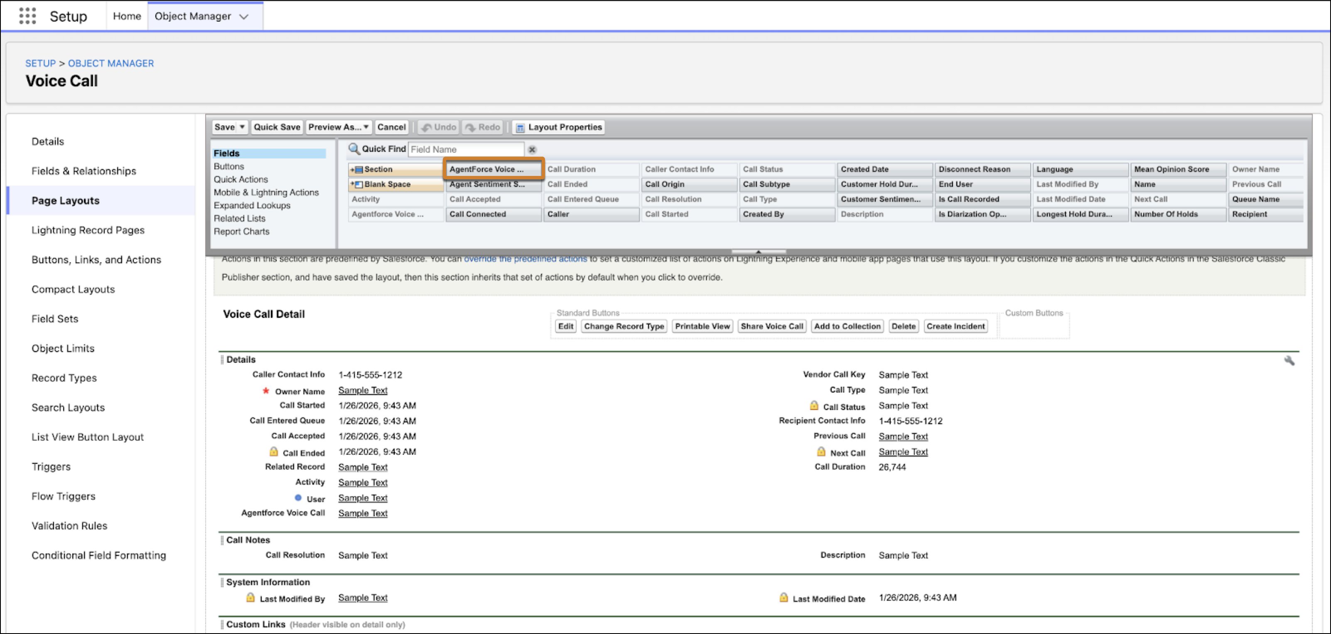Click the Share Voice Call button
1331x634 pixels.
click(x=772, y=326)
